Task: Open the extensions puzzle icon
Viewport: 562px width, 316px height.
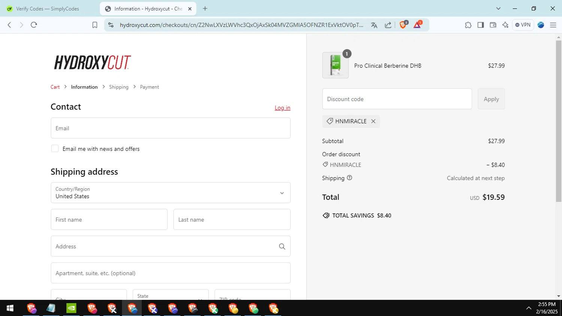Action: coord(468,25)
